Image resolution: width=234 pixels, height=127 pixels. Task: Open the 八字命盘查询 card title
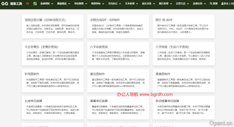point(99,47)
